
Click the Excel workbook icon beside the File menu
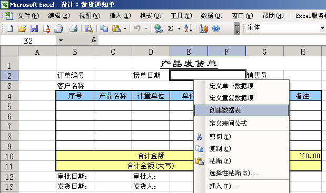point(9,16)
